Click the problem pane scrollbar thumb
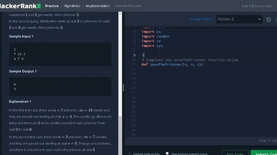The width and height of the screenshot is (277, 155). 120,135
